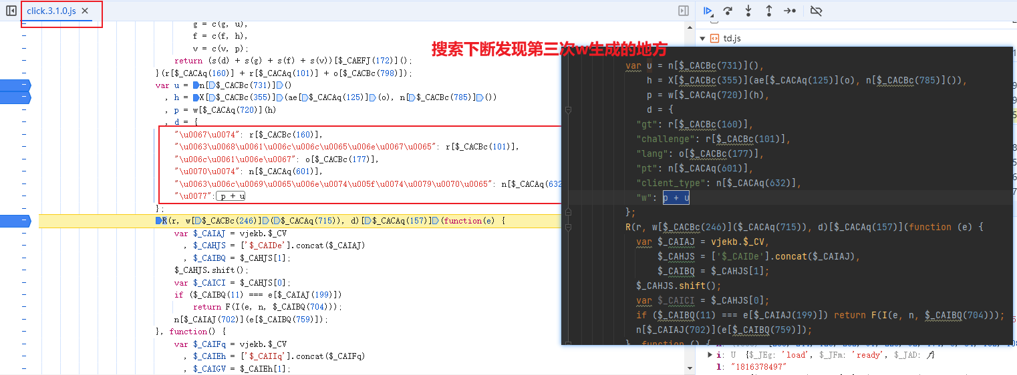Enable inline breakpoint before $_CACAq(157)
Screen dimensions: 1017x375
(x=368, y=220)
